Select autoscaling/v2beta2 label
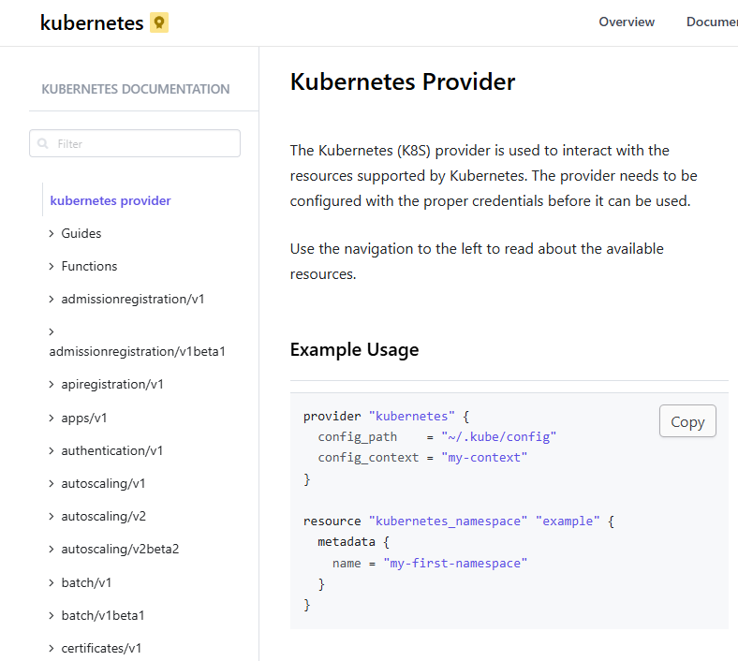738x661 pixels. point(120,550)
